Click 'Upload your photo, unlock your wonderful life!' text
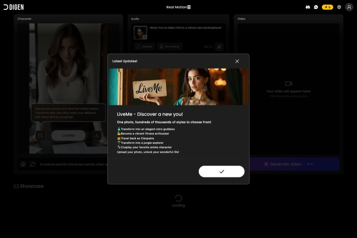This screenshot has height=238, width=357. tap(148, 152)
